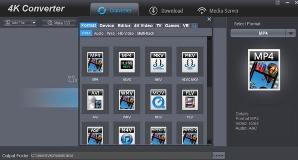Switch to the Converter tab
Image resolution: width=298 pixels, height=160 pixels.
(x=115, y=10)
